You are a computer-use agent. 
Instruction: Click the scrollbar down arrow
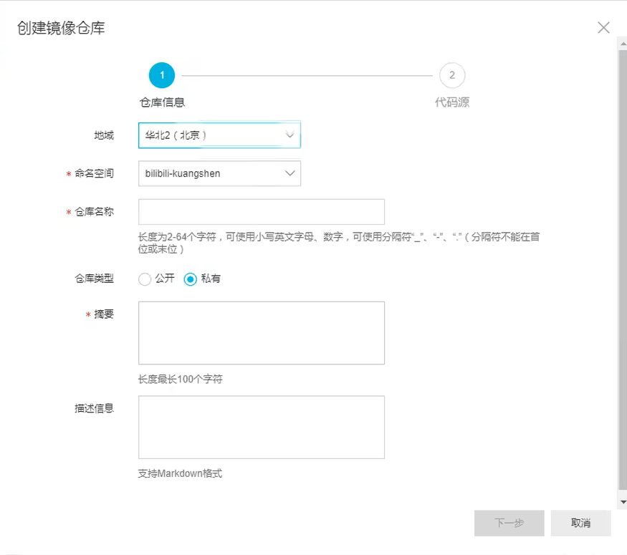623,502
